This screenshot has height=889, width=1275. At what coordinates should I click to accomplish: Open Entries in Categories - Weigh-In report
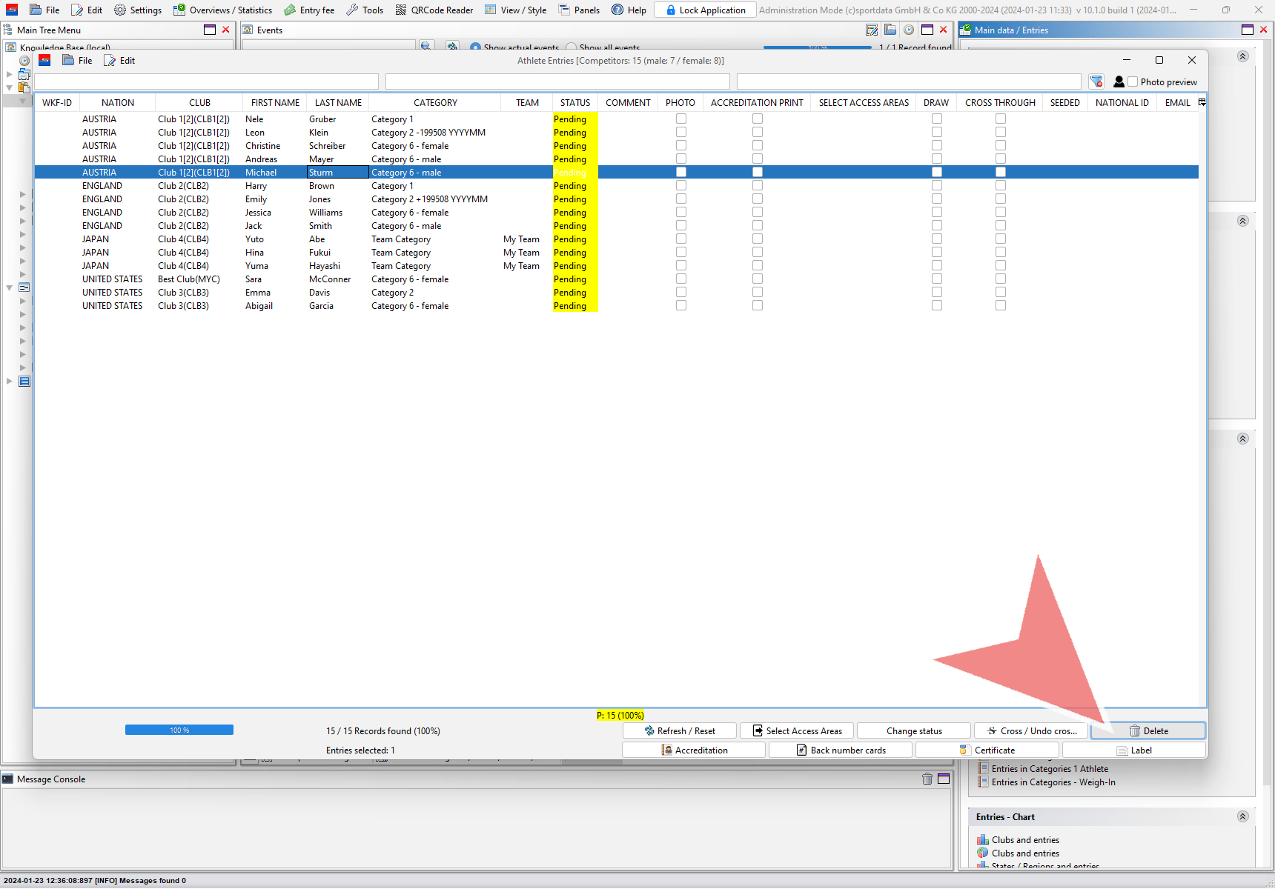1053,782
